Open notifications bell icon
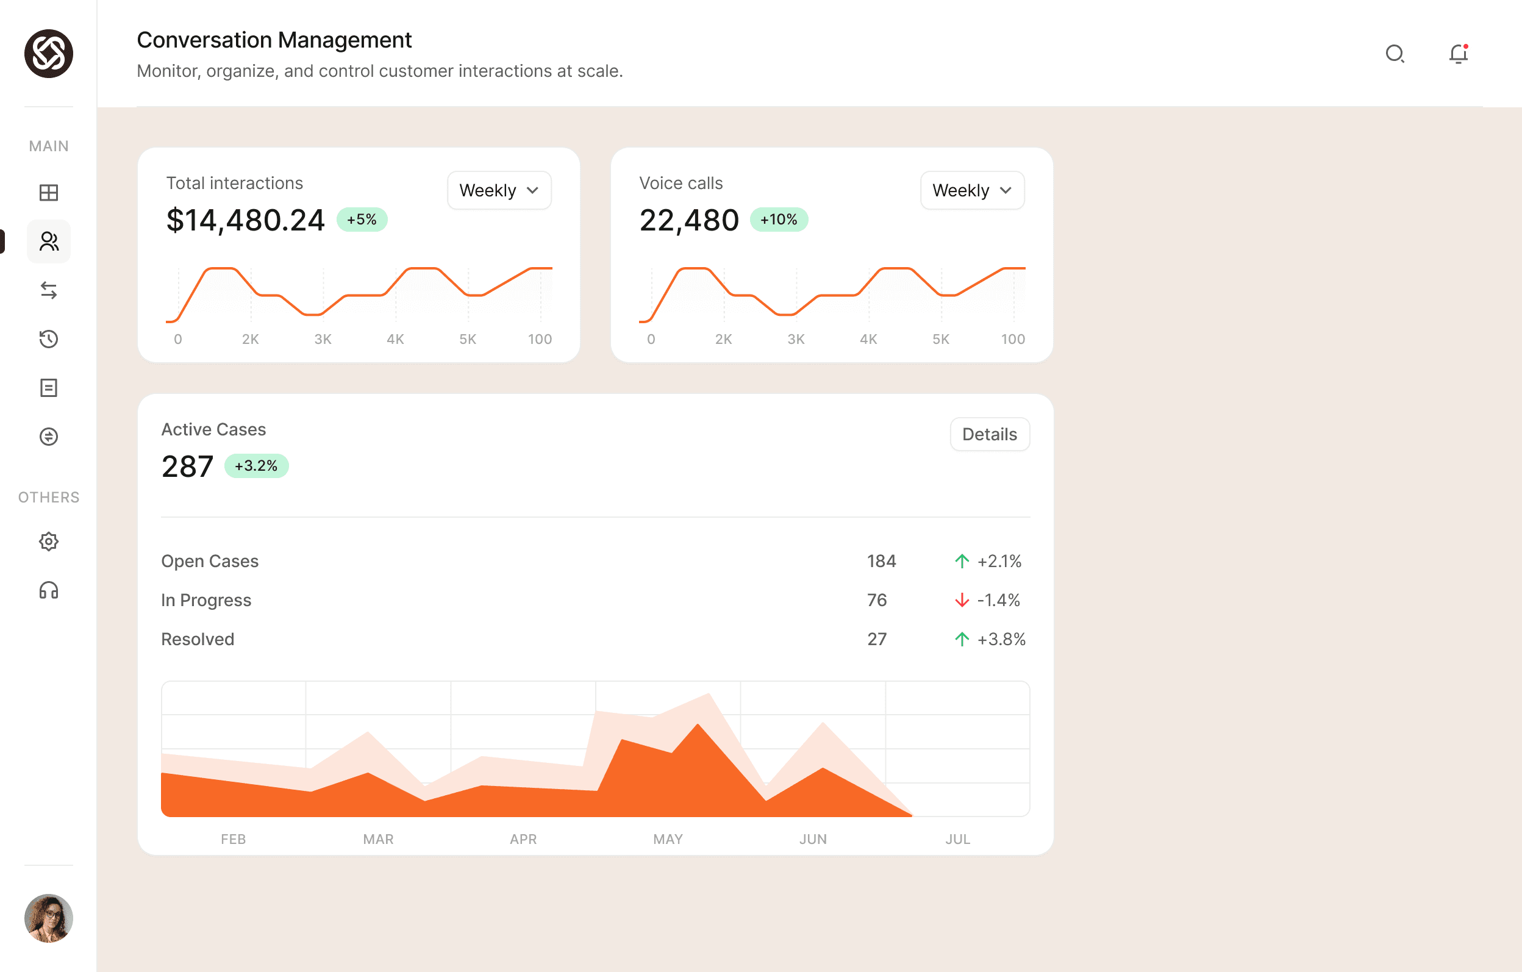 click(x=1458, y=54)
